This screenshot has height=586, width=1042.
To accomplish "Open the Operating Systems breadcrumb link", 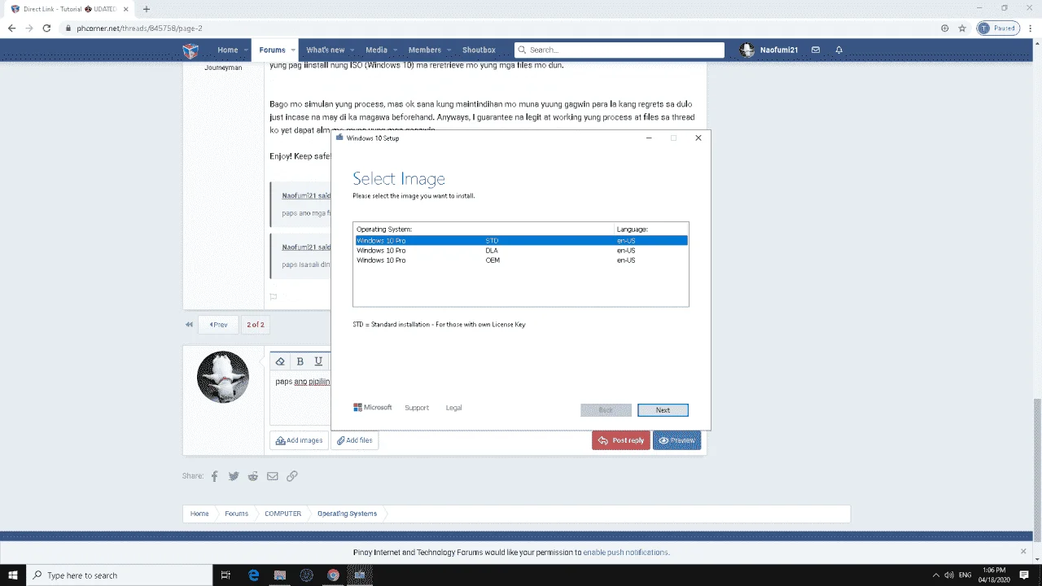I will coord(347,514).
